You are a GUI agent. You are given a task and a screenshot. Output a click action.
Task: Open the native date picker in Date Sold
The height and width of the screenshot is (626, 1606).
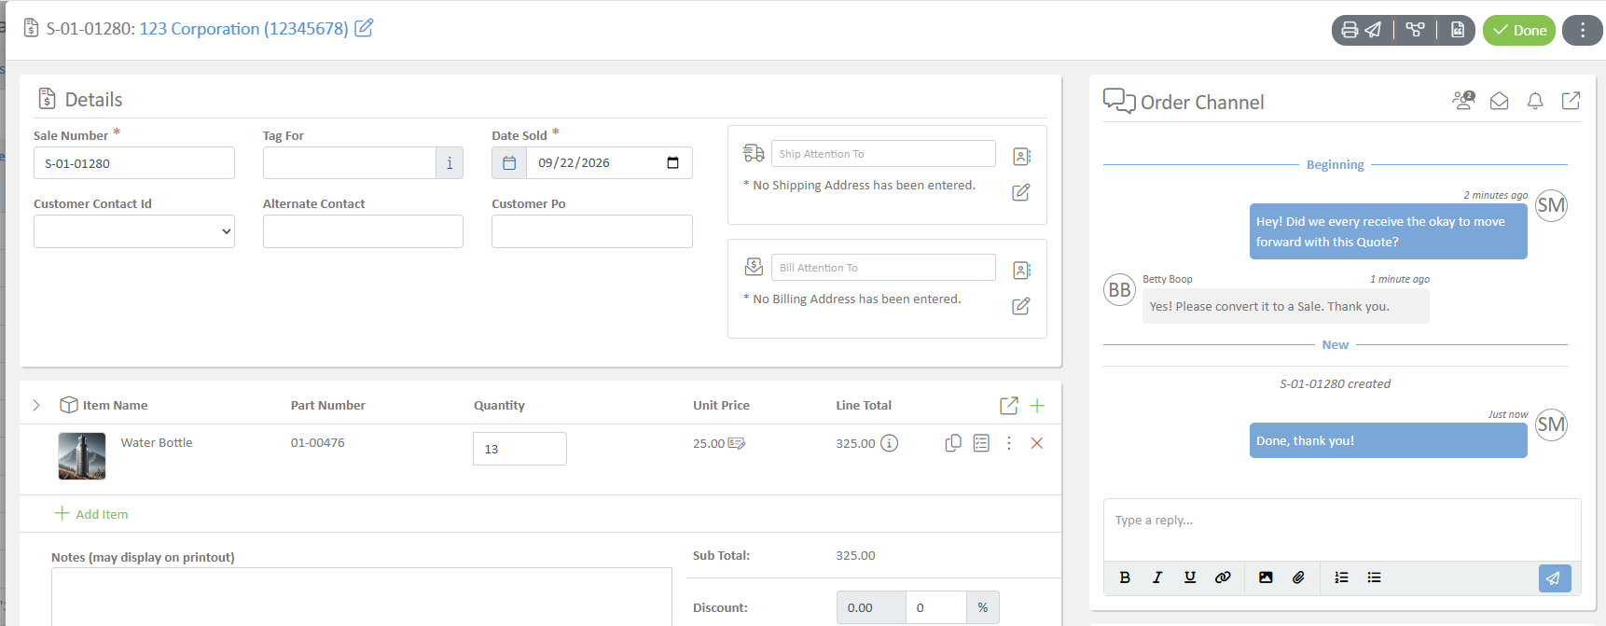pyautogui.click(x=672, y=162)
